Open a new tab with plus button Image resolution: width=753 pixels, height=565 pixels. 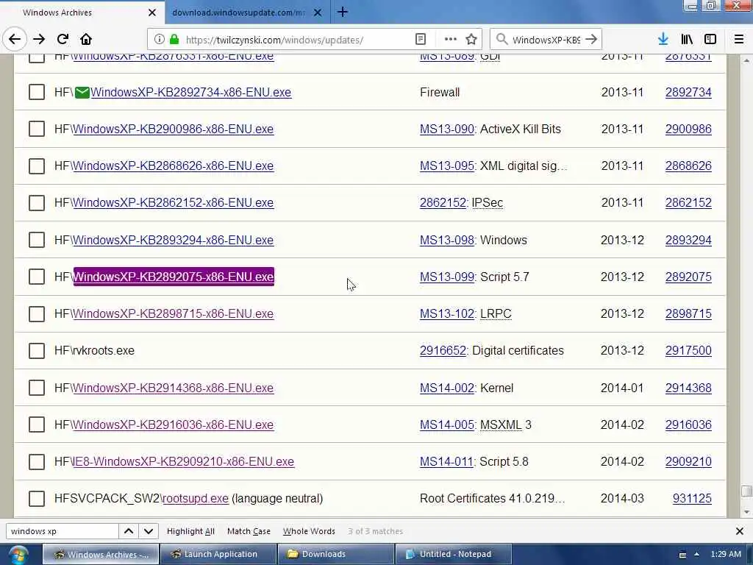pyautogui.click(x=343, y=12)
